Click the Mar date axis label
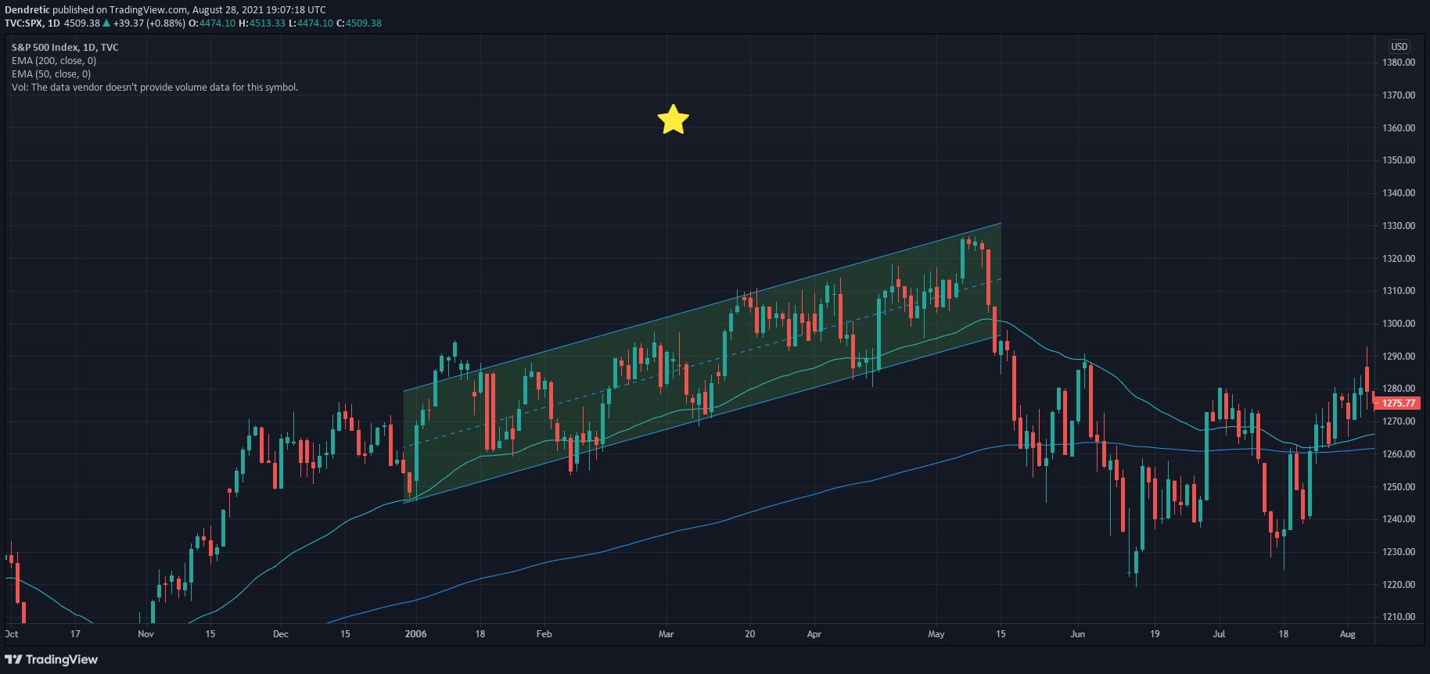 (666, 634)
